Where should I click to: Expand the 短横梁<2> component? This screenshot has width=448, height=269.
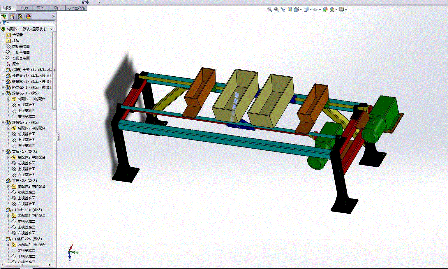click(x=3, y=82)
